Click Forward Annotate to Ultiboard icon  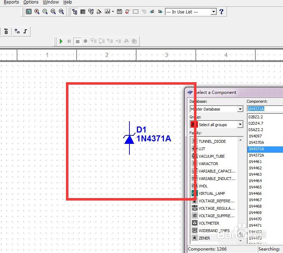(x=160, y=12)
